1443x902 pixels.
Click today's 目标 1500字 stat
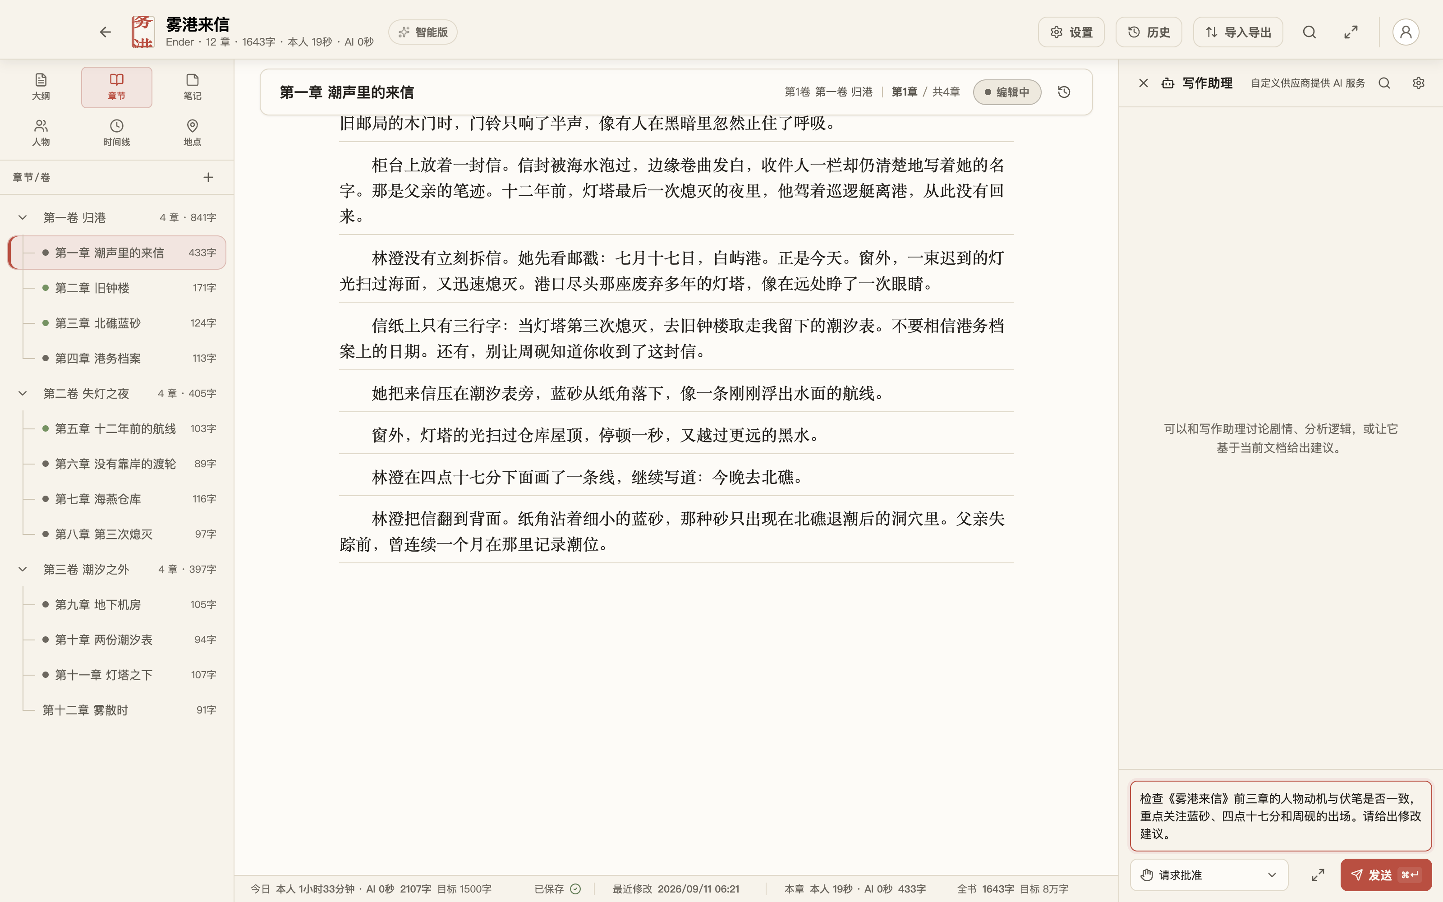(x=464, y=889)
